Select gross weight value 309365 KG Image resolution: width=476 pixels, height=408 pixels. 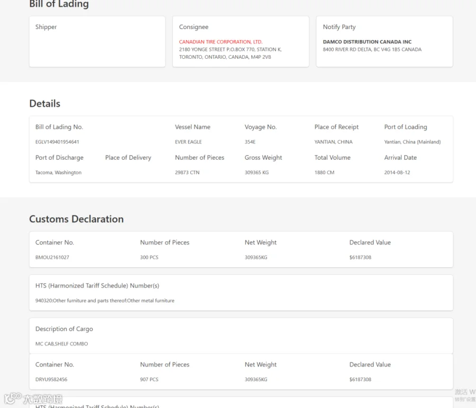257,173
